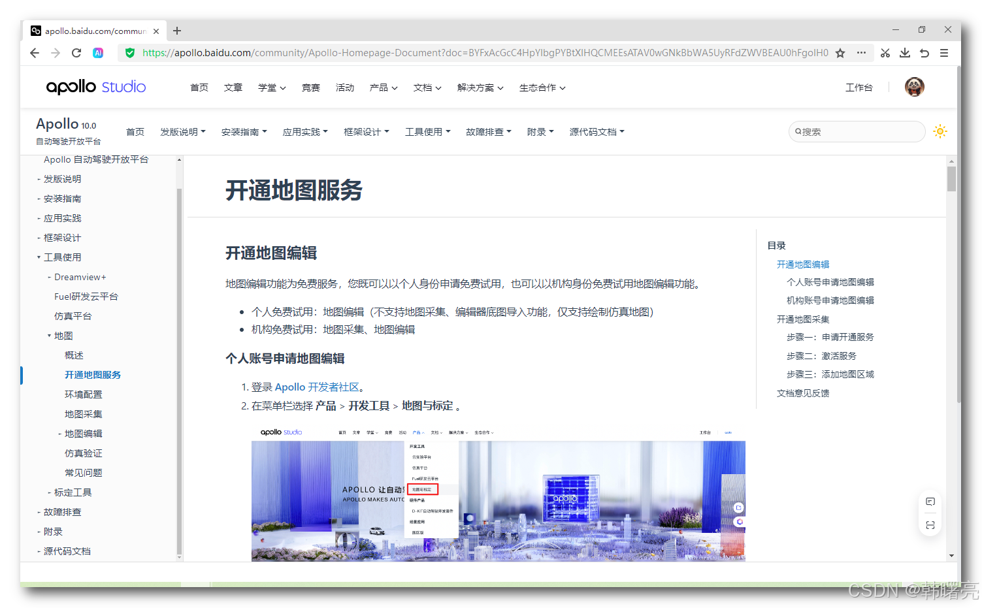This screenshot has height=608, width=982.
Task: Click the floating scan/fullscreen icon
Action: (930, 525)
